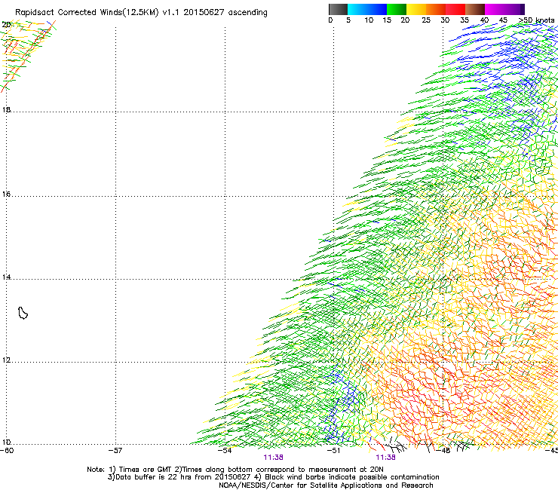Click the longitude label -54
The width and height of the screenshot is (558, 490).
coord(225,450)
